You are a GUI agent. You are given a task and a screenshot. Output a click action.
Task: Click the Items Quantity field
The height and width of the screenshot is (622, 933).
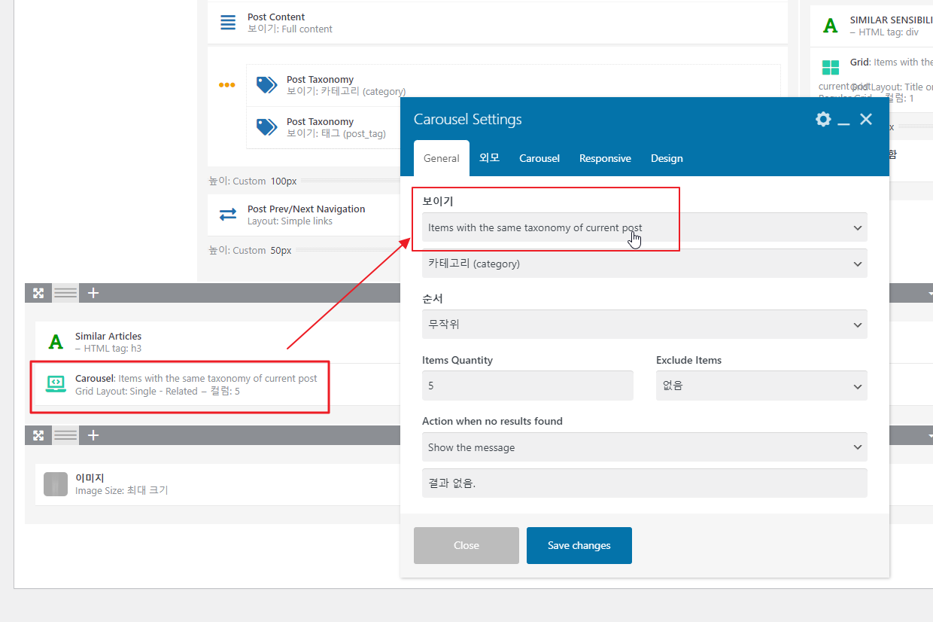[527, 386]
